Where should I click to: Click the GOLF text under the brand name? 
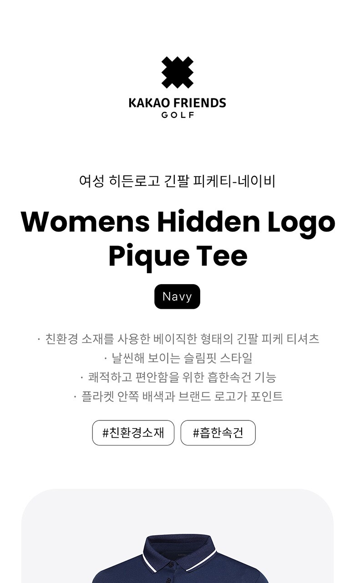(177, 115)
